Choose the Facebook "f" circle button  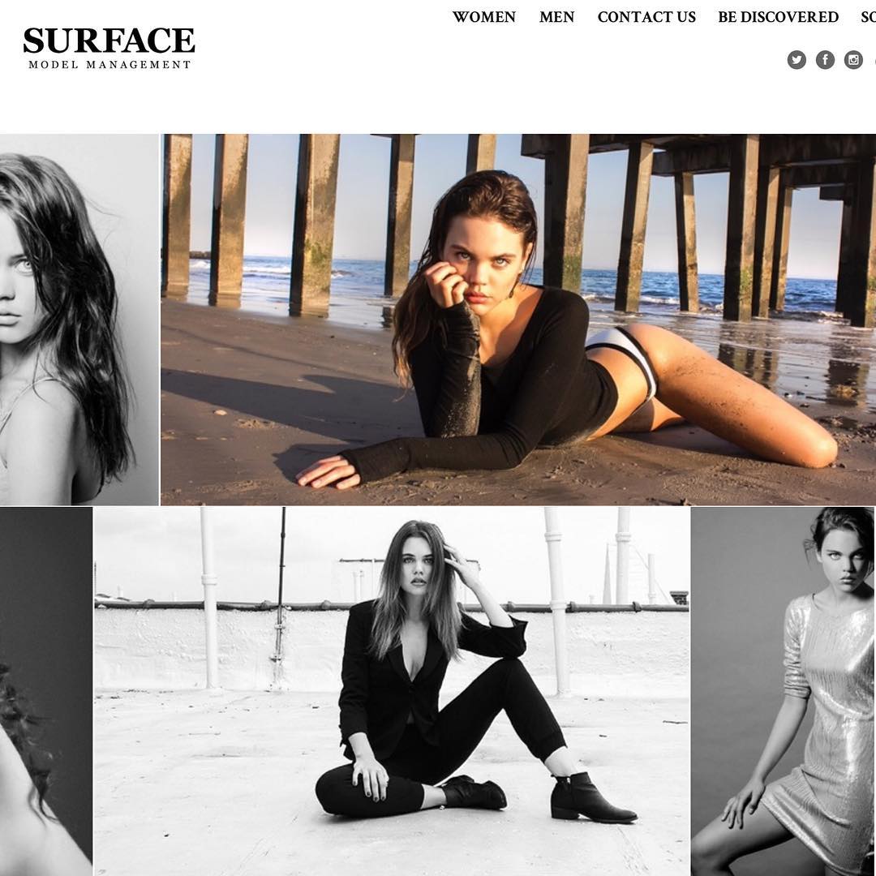coord(825,60)
